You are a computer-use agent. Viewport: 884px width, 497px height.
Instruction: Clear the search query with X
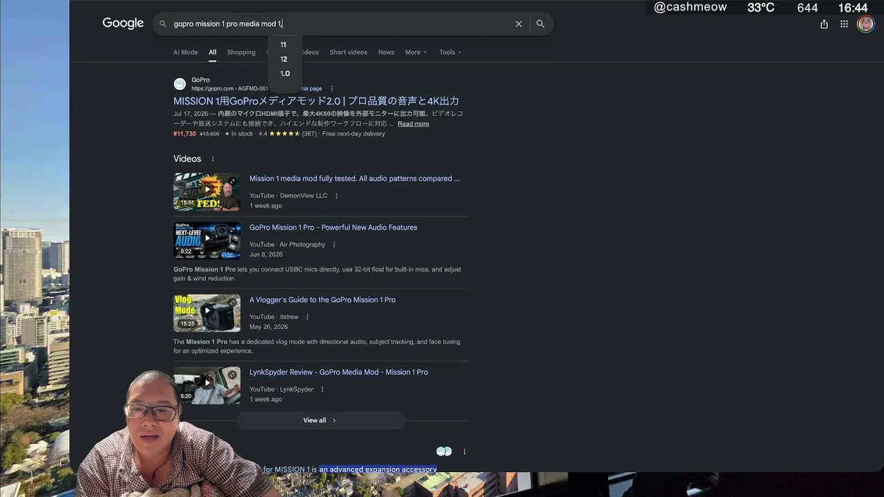pyautogui.click(x=519, y=23)
